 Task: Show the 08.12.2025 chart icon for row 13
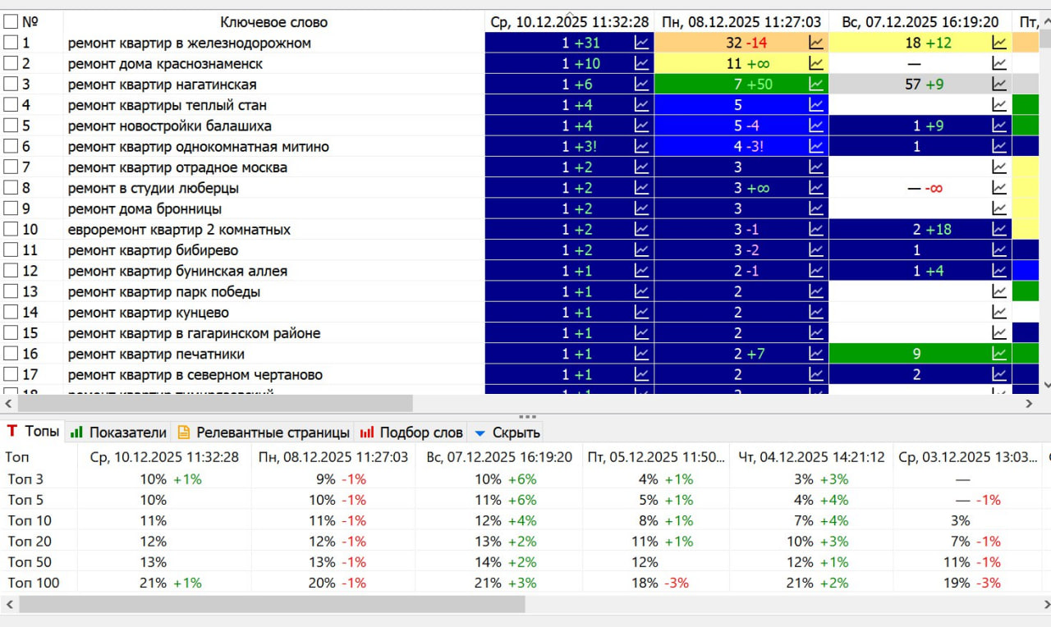coord(816,291)
